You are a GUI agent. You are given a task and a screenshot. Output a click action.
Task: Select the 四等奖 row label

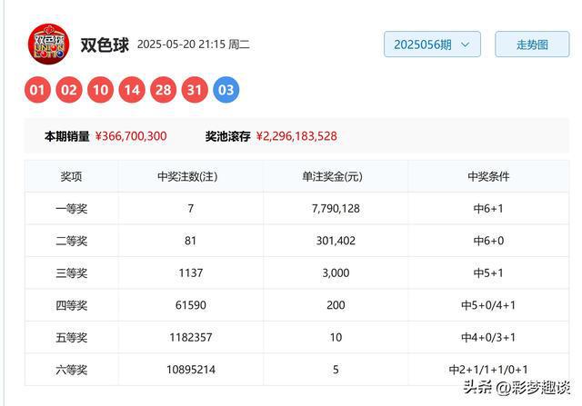click(71, 305)
